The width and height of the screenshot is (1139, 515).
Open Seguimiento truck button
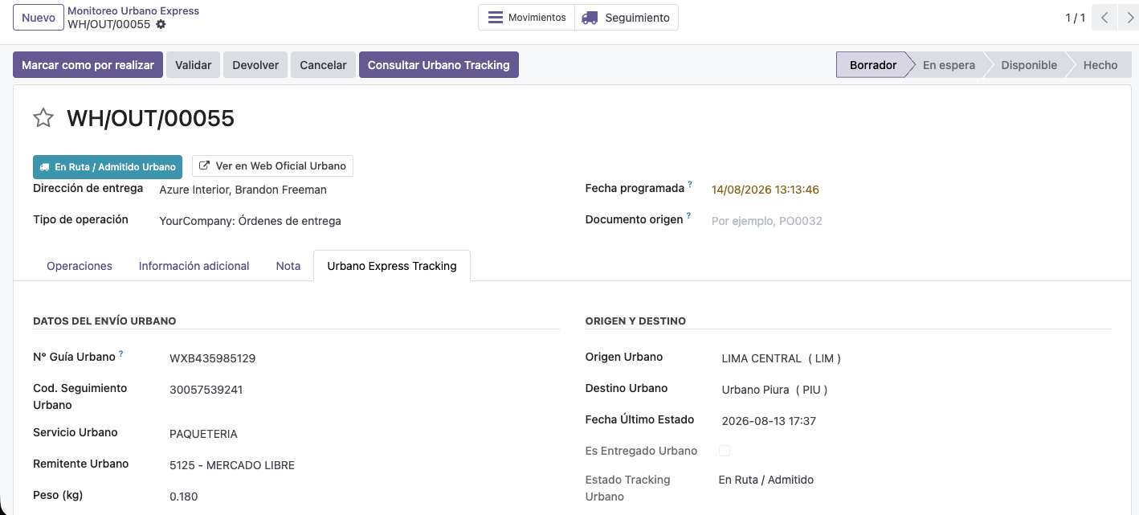[627, 18]
